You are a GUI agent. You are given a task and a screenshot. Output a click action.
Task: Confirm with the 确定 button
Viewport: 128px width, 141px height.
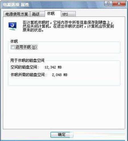point(62,134)
